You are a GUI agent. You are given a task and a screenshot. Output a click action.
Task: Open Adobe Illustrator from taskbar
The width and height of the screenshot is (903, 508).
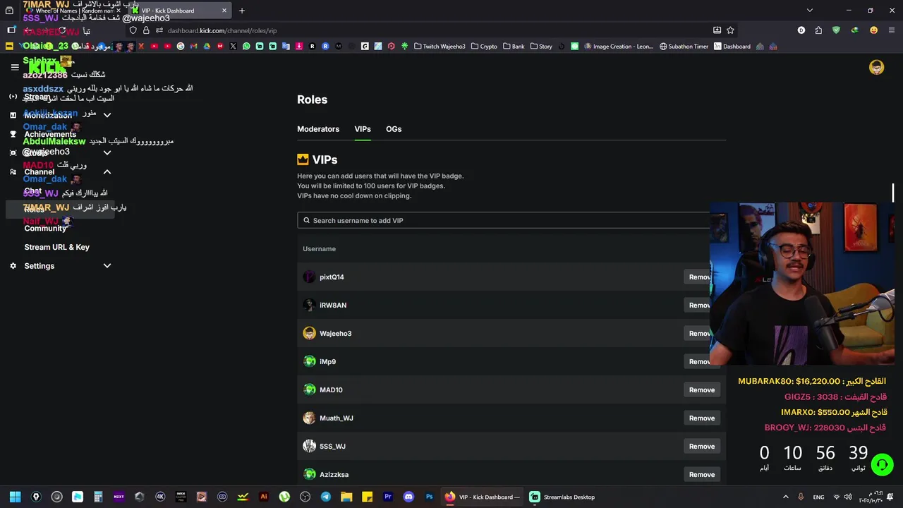[264, 497]
